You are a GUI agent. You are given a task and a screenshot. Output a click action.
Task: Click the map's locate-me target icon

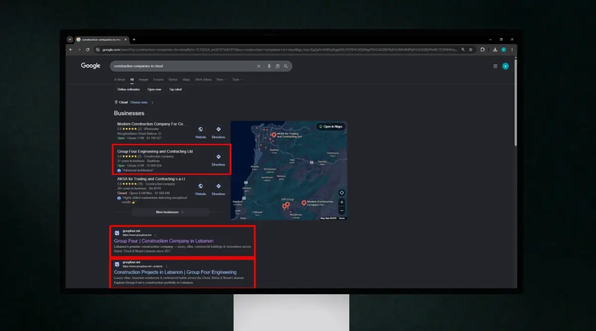tap(342, 193)
